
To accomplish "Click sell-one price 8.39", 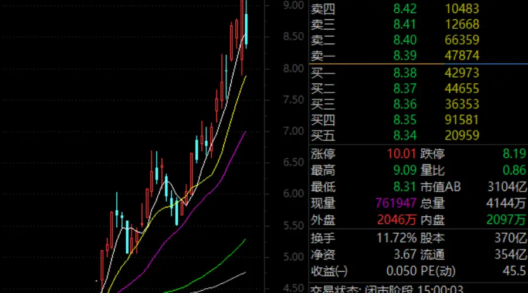I will coord(405,56).
